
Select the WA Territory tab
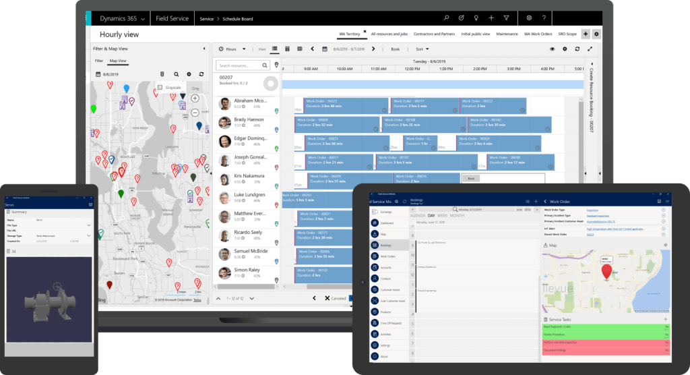pyautogui.click(x=350, y=34)
